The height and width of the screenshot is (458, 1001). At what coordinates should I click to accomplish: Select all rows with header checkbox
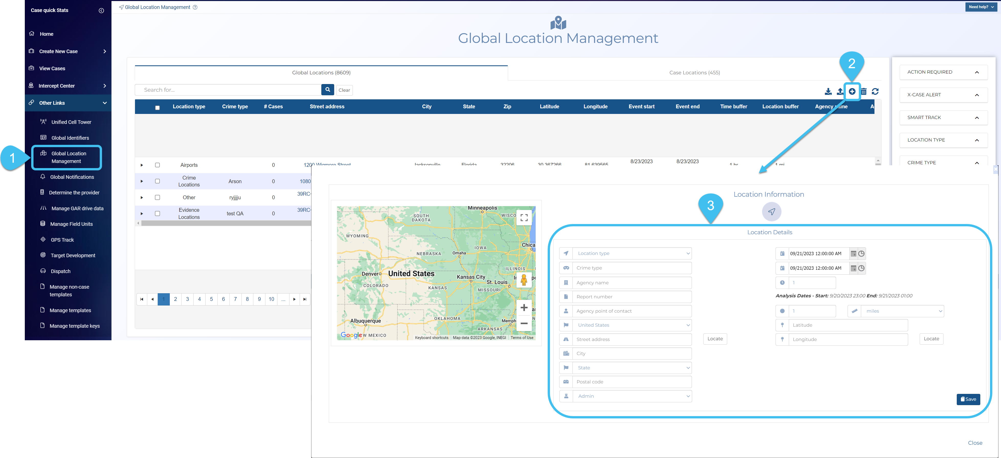coord(158,108)
